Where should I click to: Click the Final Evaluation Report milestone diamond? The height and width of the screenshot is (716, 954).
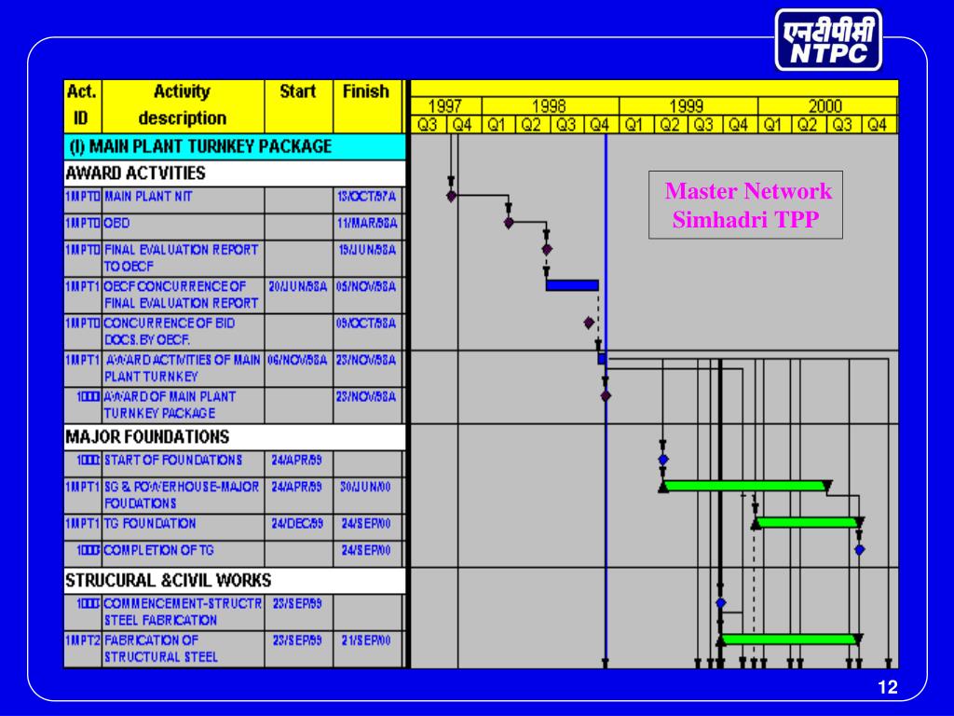pos(546,250)
